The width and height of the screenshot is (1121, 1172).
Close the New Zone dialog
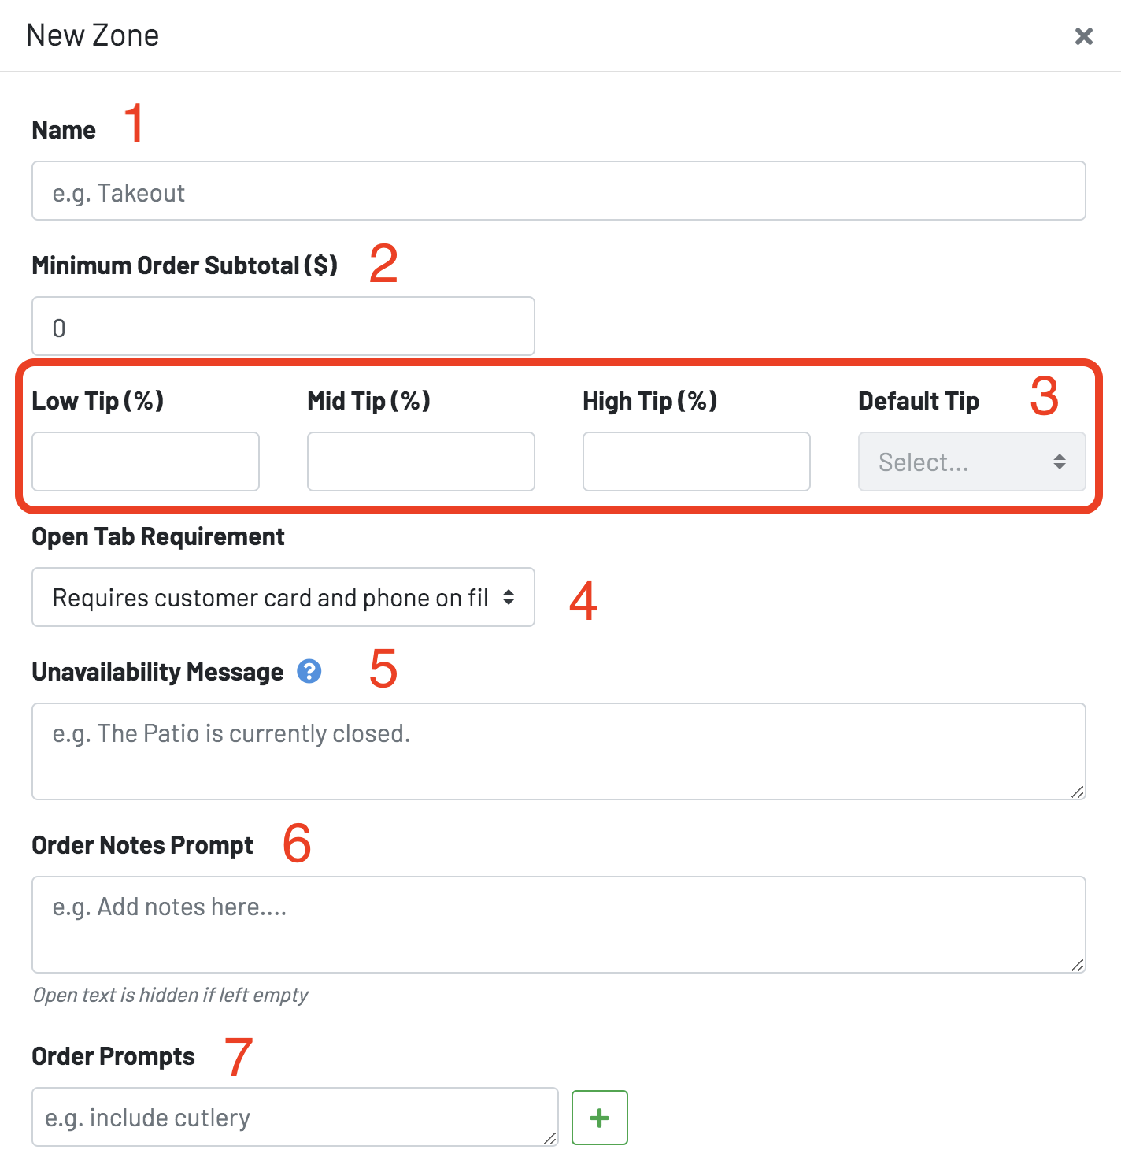[x=1083, y=36]
